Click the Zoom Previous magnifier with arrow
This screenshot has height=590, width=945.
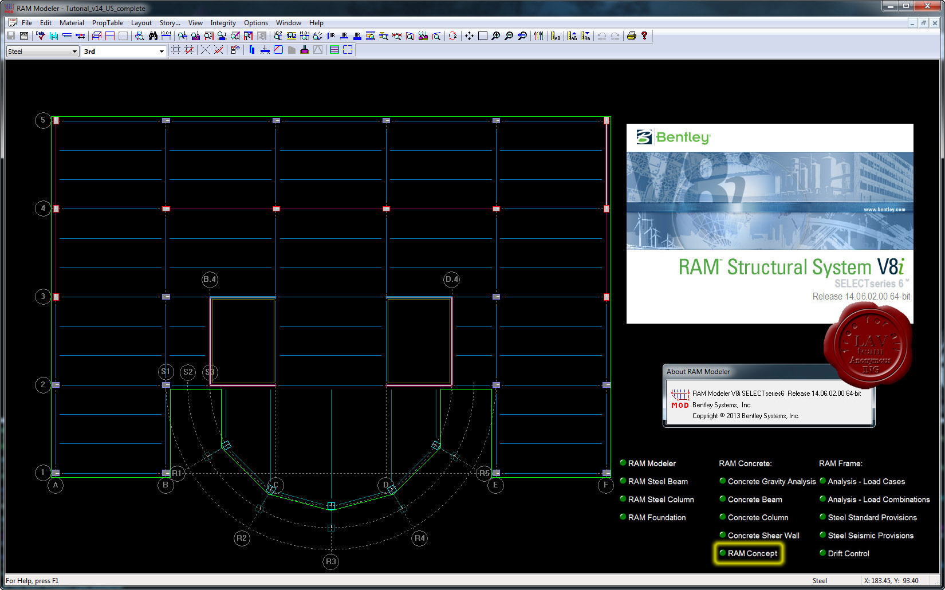(522, 36)
